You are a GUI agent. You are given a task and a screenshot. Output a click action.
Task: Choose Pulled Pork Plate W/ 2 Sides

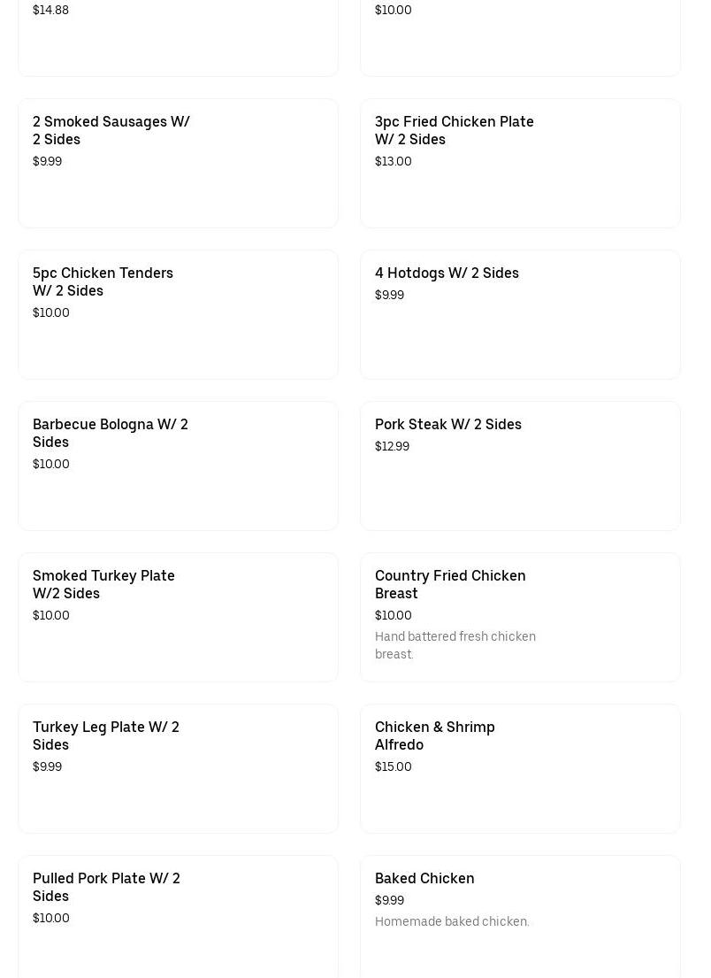(106, 887)
